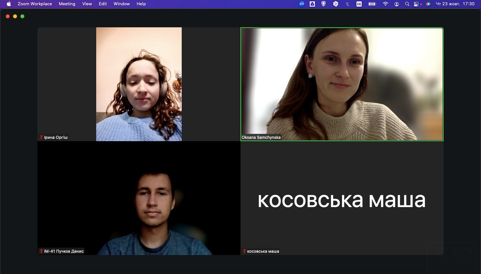
Task: Open the Apple menu
Action: pyautogui.click(x=9, y=4)
